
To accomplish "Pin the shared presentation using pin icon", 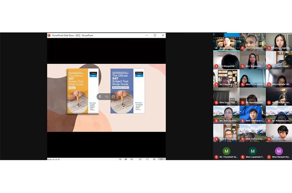I will tap(100, 96).
